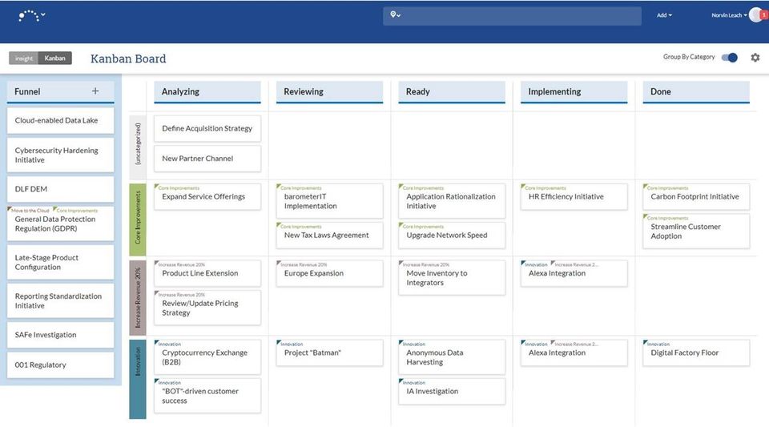Click Innovation tag on IA Investigation card
This screenshot has width=769, height=427.
(413, 382)
